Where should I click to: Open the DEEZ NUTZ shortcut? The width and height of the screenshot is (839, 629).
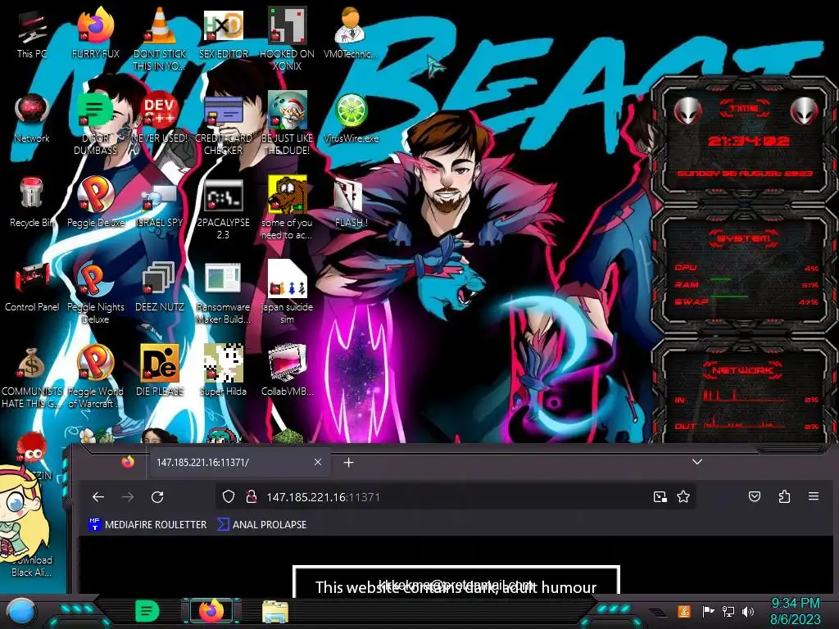[160, 287]
